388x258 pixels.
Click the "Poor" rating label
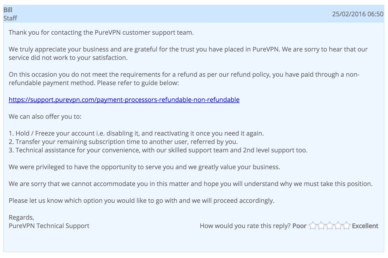click(299, 226)
